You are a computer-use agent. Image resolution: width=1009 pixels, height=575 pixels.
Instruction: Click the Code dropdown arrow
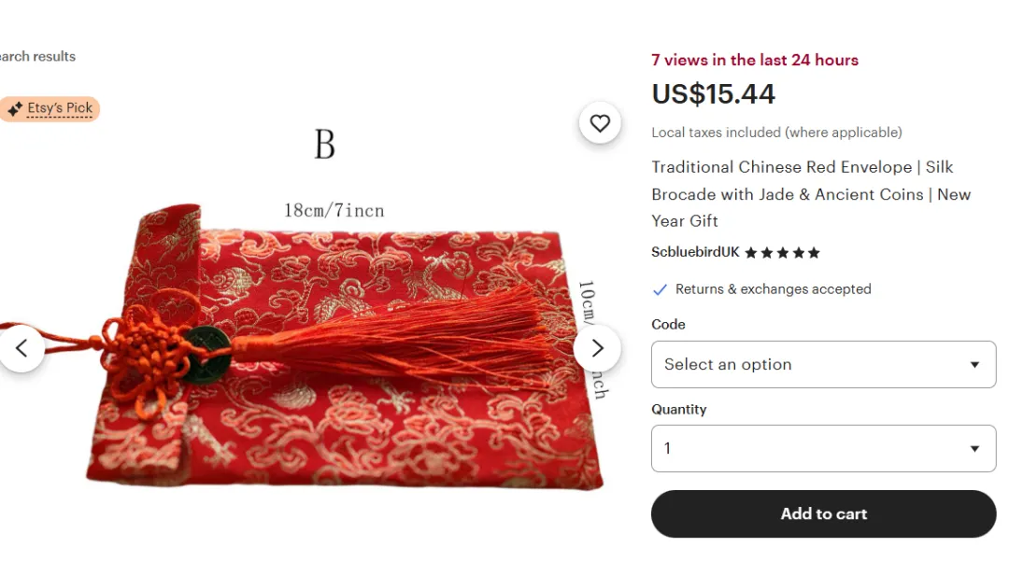click(x=974, y=365)
